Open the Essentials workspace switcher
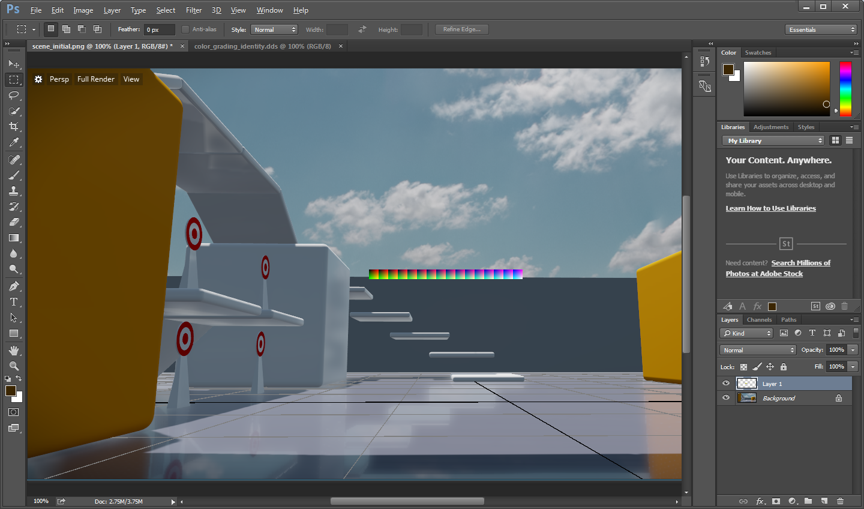 click(821, 29)
